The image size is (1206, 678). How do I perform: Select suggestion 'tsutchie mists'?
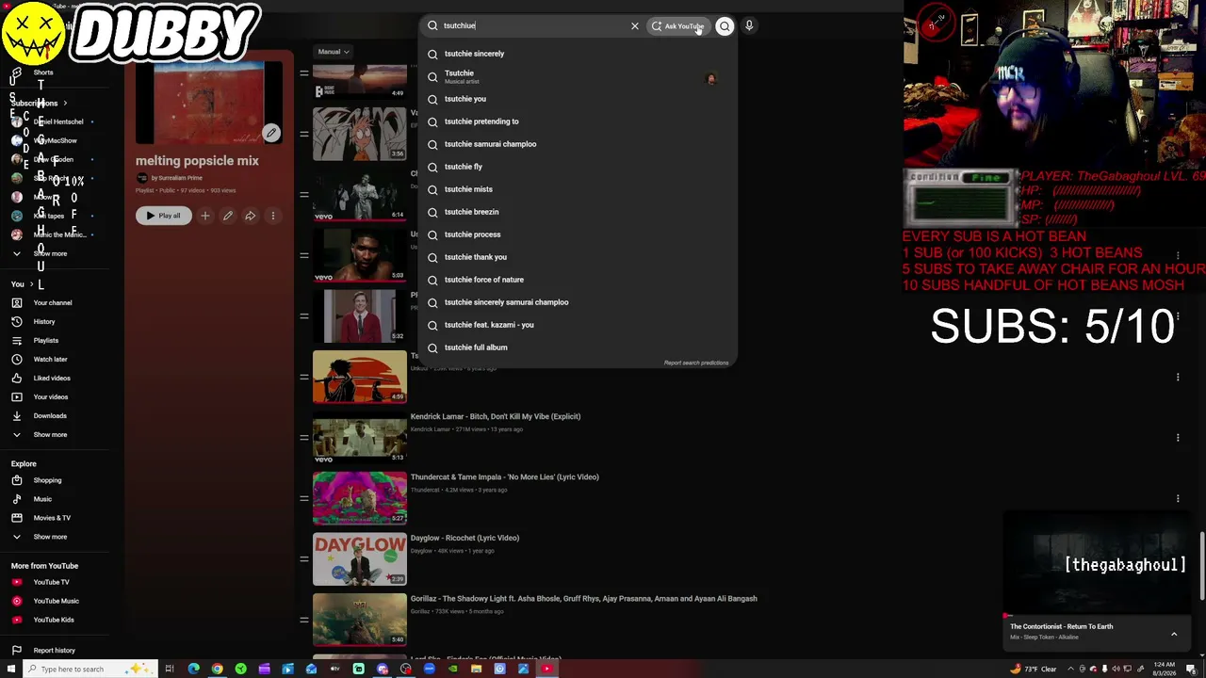(577, 189)
